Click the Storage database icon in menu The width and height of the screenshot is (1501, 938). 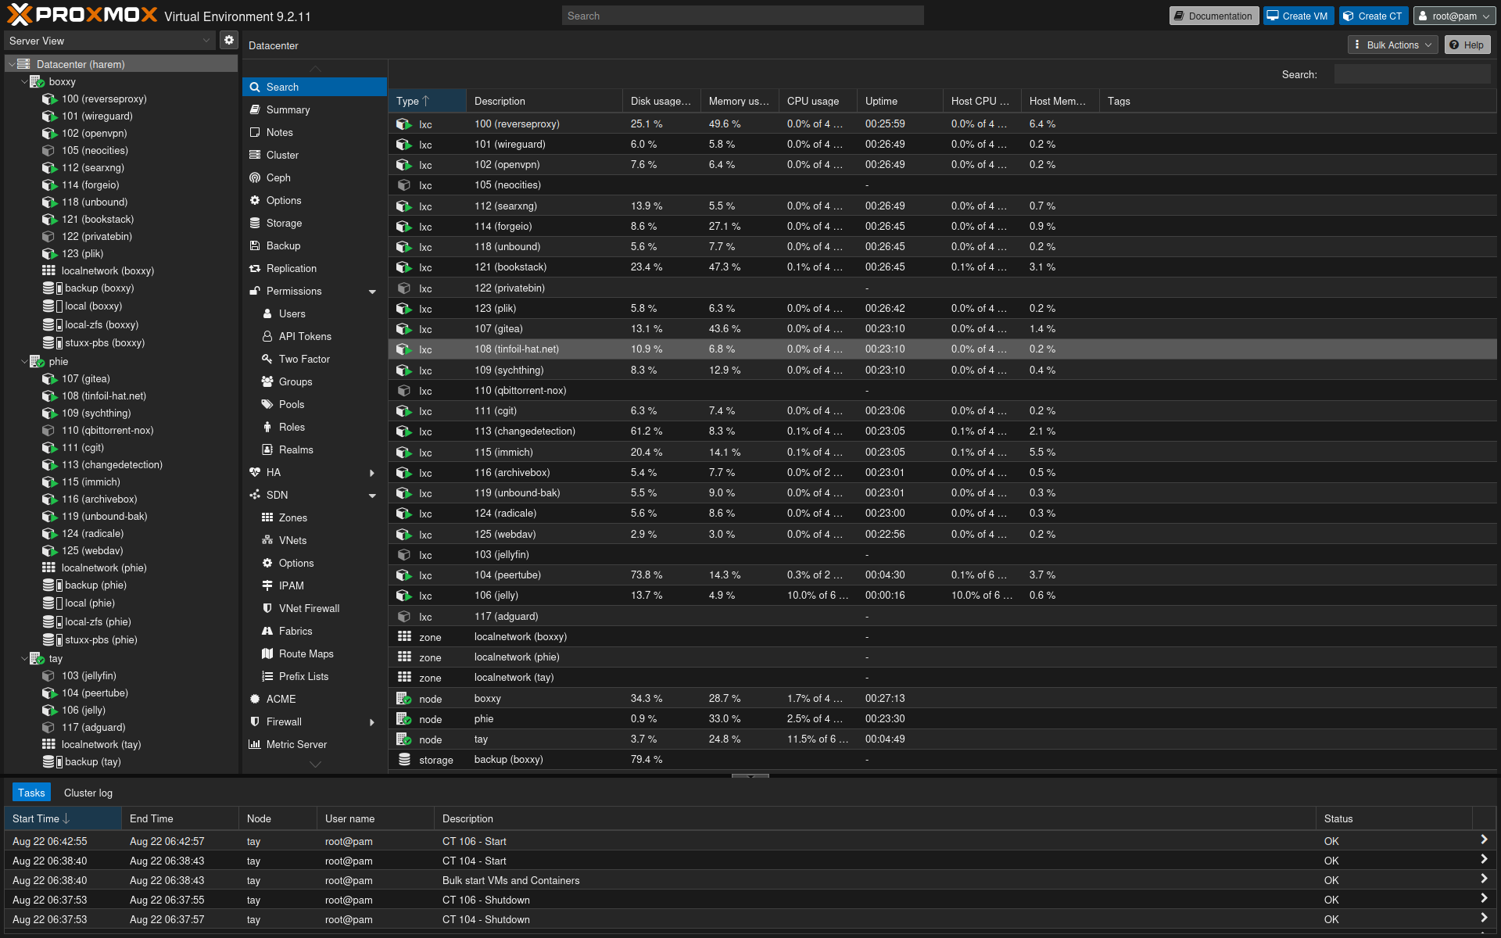click(255, 224)
